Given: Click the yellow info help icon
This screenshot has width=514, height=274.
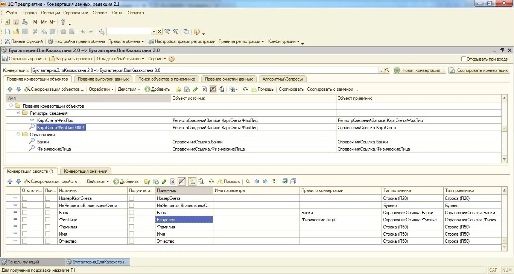Looking at the screenshot, I should [197, 32].
